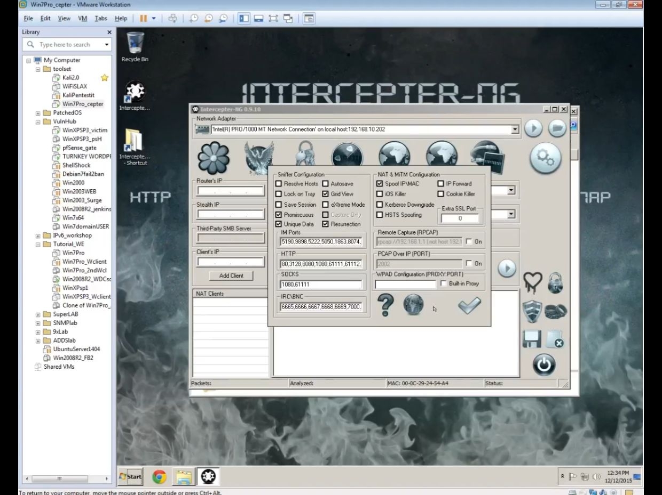Select Kali2.0 in the library
The image size is (662, 495).
click(70, 78)
